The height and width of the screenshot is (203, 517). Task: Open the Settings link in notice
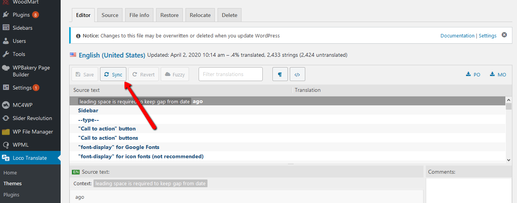pyautogui.click(x=488, y=36)
